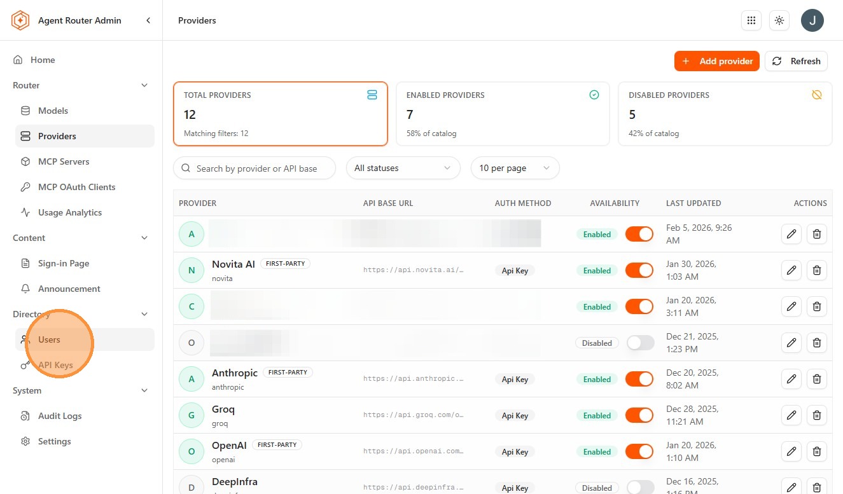
Task: Toggle availability for the Feb 5, 2026 provider
Action: coord(639,234)
